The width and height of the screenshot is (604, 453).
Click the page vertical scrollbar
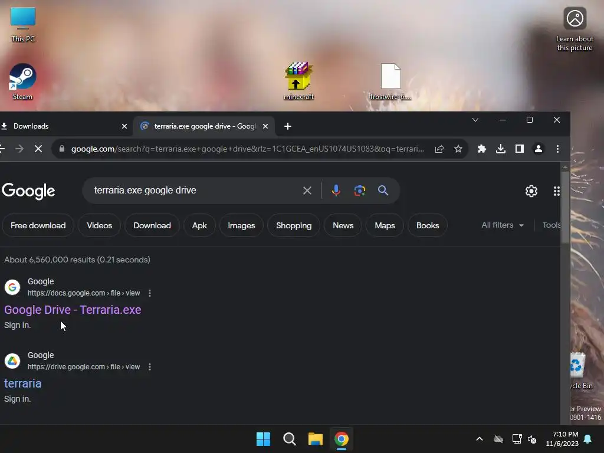pos(565,208)
